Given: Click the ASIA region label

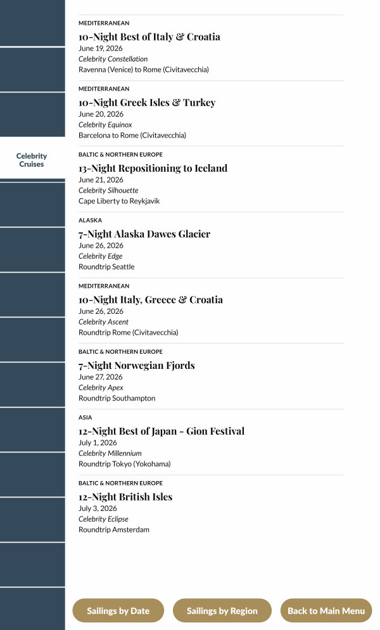Looking at the screenshot, I should pos(85,418).
